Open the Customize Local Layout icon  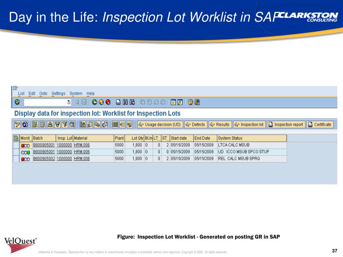coord(197,102)
